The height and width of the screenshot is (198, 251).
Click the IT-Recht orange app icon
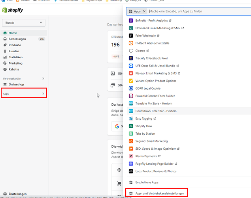tap(131, 43)
